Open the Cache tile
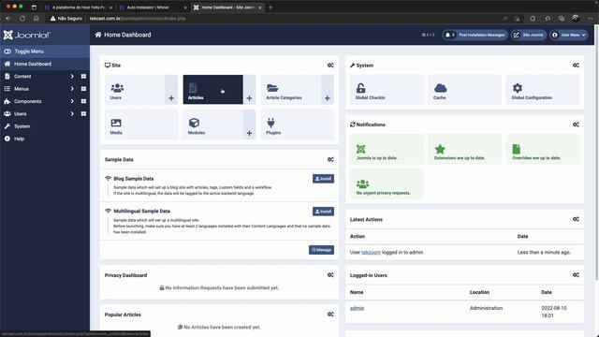 pyautogui.click(x=464, y=90)
